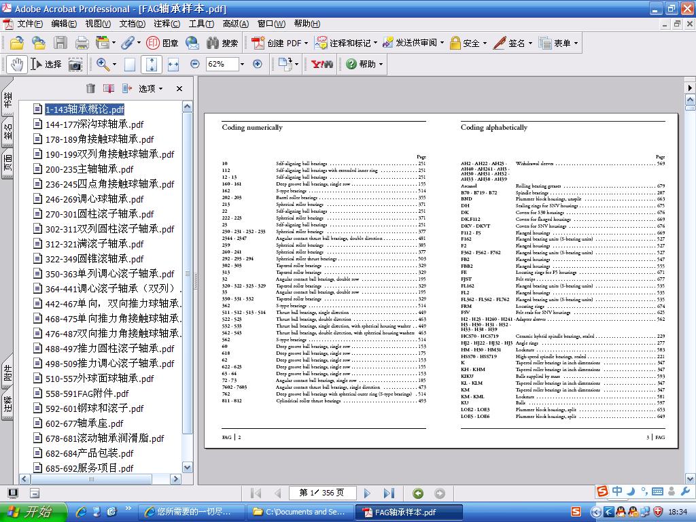Set Fit Width view
This screenshot has width=696, height=522.
click(173, 65)
